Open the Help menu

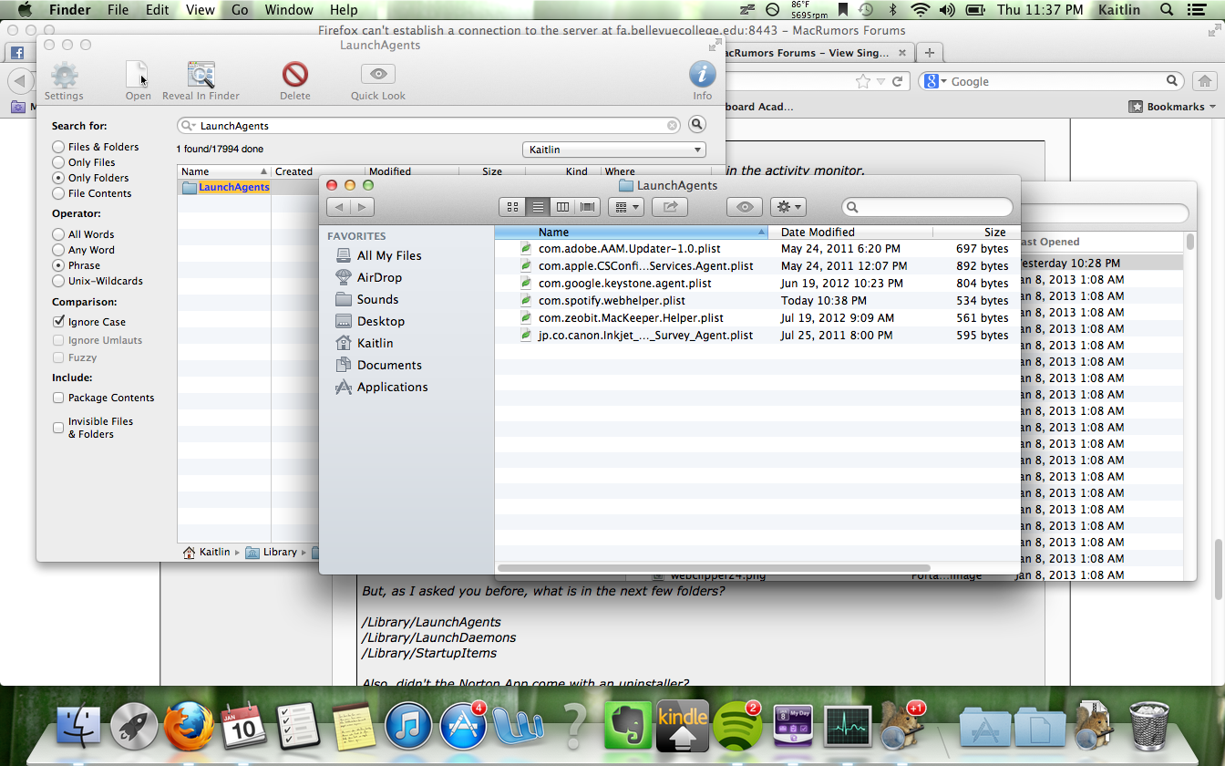344,10
